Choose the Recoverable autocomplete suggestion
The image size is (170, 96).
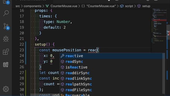[111, 95]
